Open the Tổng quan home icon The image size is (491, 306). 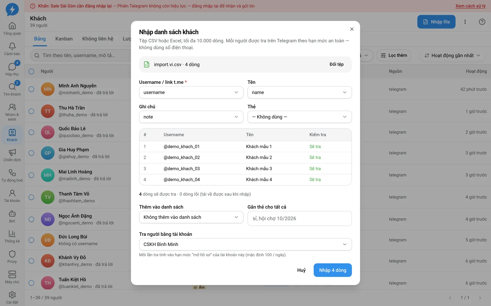click(x=12, y=26)
